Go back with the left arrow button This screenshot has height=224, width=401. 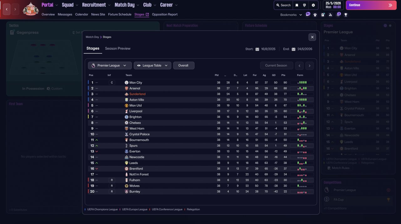[7, 9]
